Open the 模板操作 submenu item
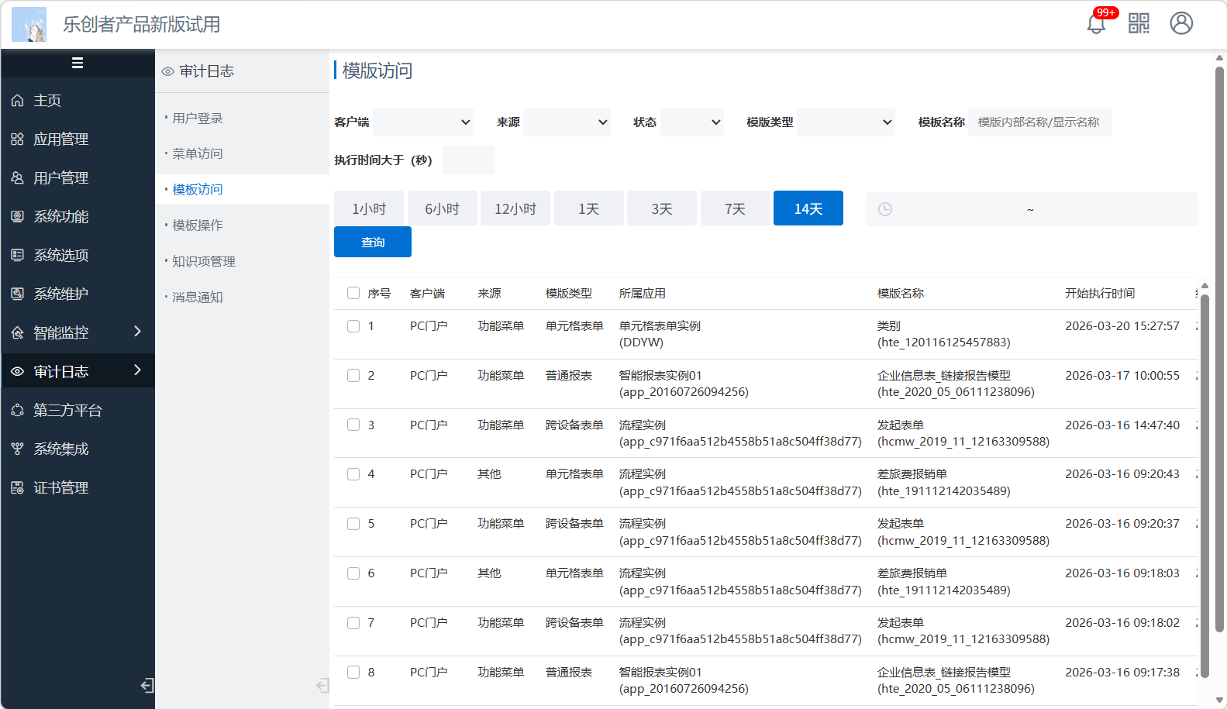 pos(198,225)
